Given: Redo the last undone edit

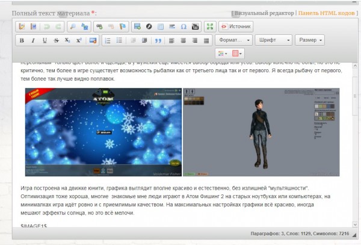Looking at the screenshot, I should pos(58,26).
